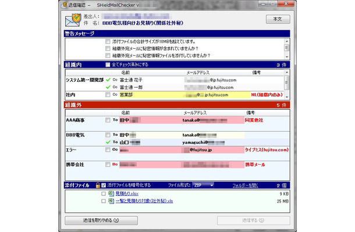Click the BBB電気 group label
The height and width of the screenshot is (232, 355).
(x=75, y=135)
